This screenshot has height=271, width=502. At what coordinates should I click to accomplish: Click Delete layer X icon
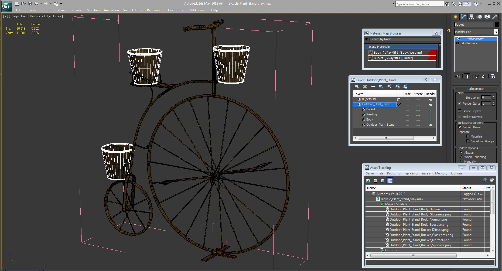(x=365, y=87)
